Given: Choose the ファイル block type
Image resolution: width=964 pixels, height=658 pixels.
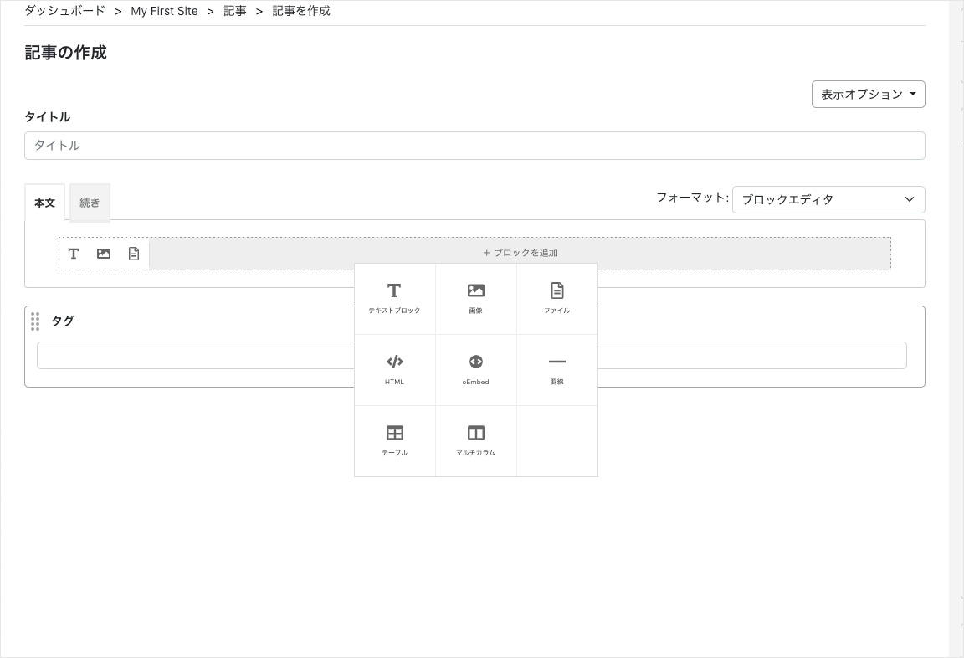Looking at the screenshot, I should [x=557, y=297].
